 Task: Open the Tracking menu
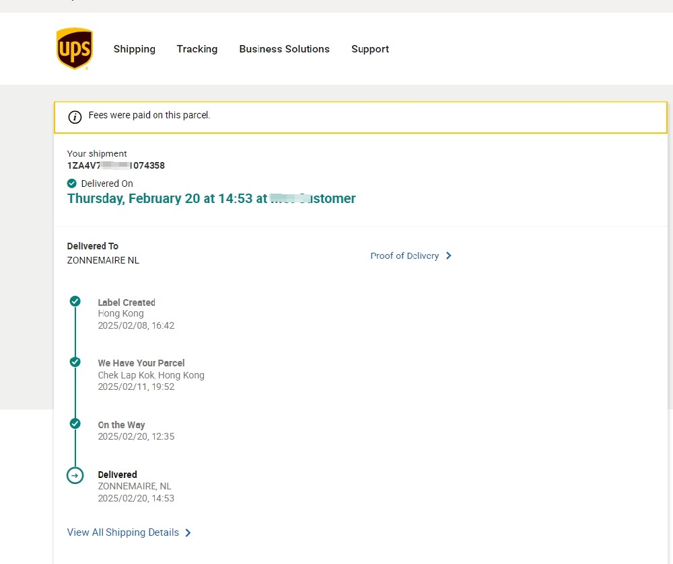197,49
